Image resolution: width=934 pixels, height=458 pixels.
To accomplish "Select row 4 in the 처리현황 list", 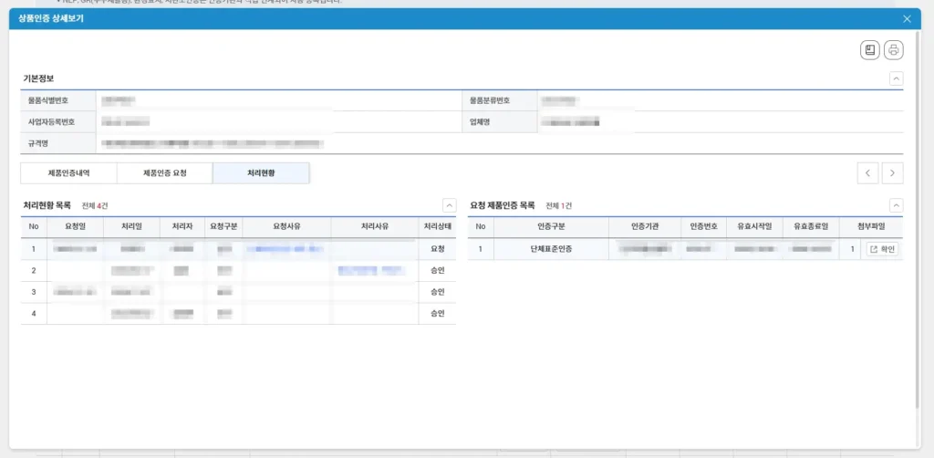I will 237,314.
